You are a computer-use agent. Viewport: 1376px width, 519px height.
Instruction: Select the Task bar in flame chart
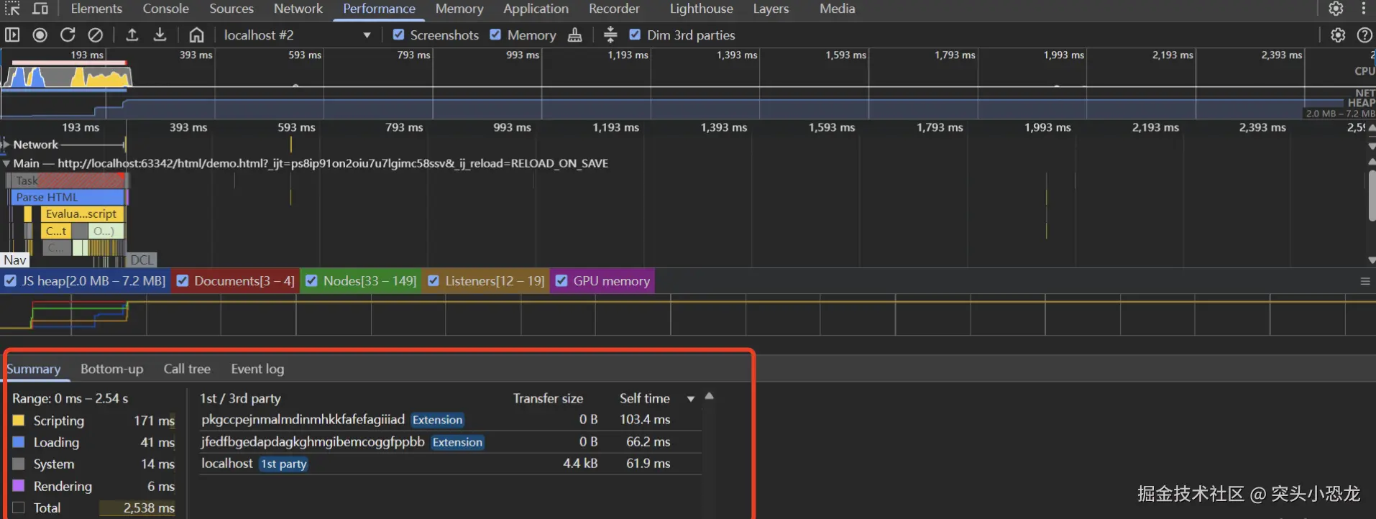pyautogui.click(x=66, y=180)
